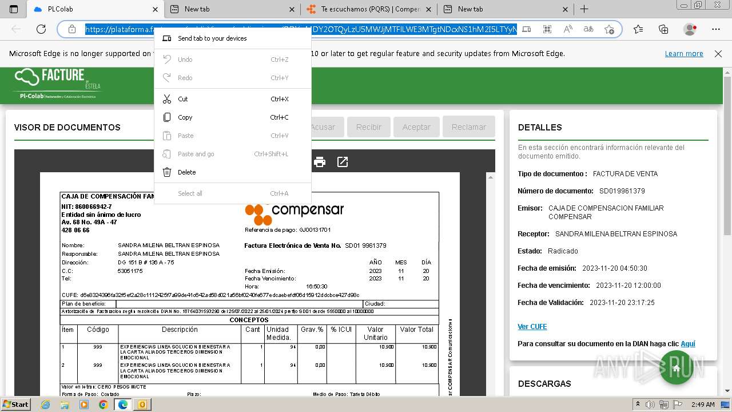The height and width of the screenshot is (412, 732).
Task: Open the browser profile icon
Action: [690, 29]
